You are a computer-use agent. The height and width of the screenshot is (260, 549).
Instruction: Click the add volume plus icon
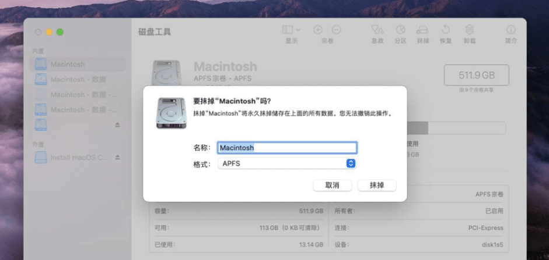tap(318, 30)
